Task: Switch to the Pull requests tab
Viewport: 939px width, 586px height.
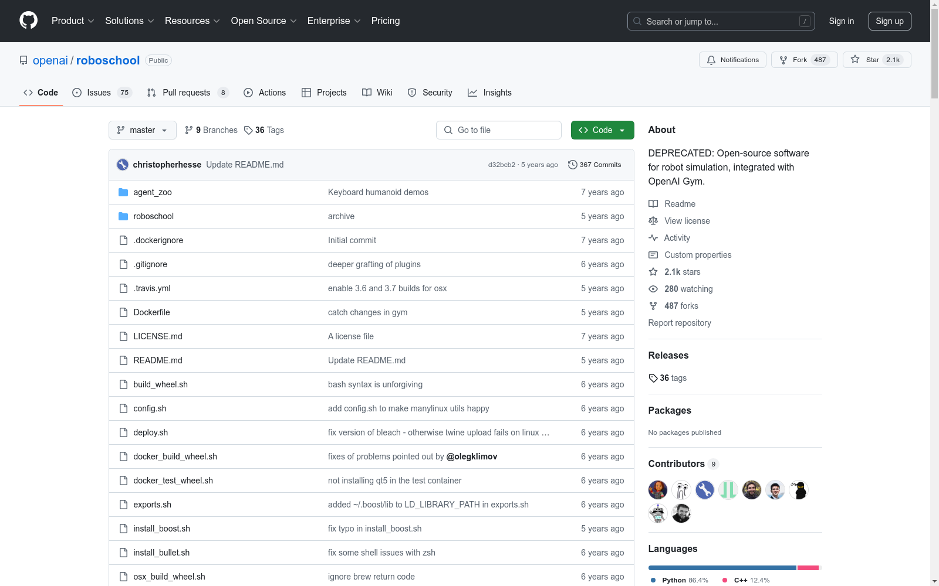Action: (188, 93)
